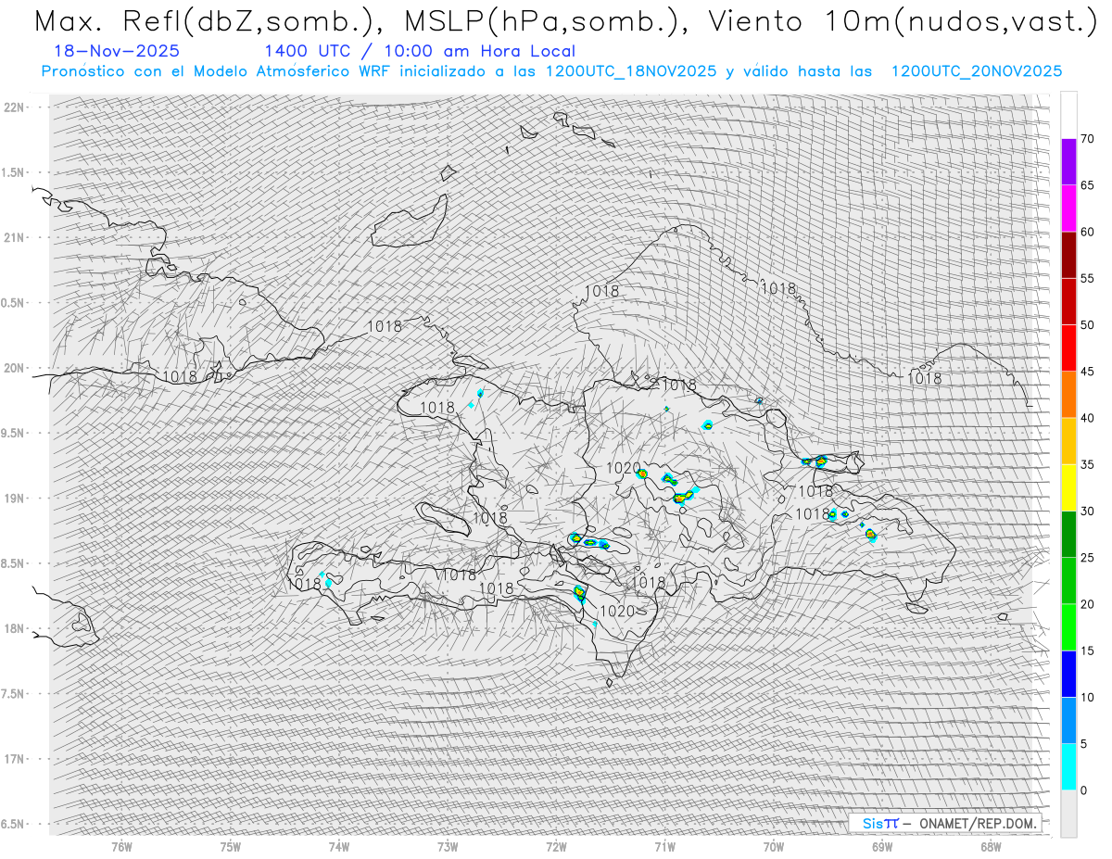The width and height of the screenshot is (1112, 859).
Task: Click the light green 15-20 dBZ band
Action: click(1068, 627)
